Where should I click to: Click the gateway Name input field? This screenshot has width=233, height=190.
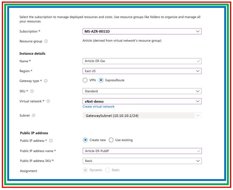[139, 61]
